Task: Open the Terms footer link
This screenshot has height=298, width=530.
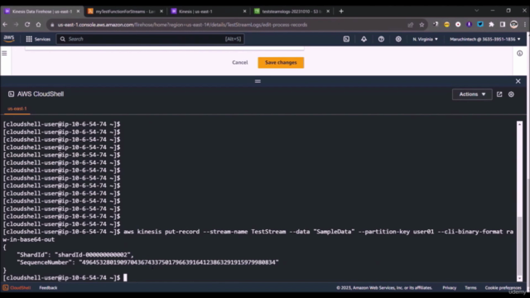Action: [x=470, y=288]
